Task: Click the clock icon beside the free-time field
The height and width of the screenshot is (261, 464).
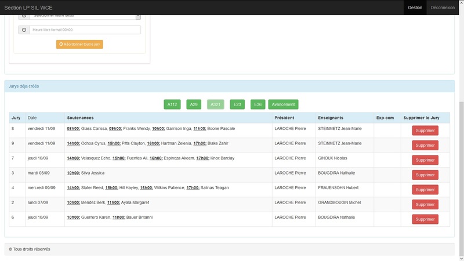Action: pyautogui.click(x=24, y=30)
